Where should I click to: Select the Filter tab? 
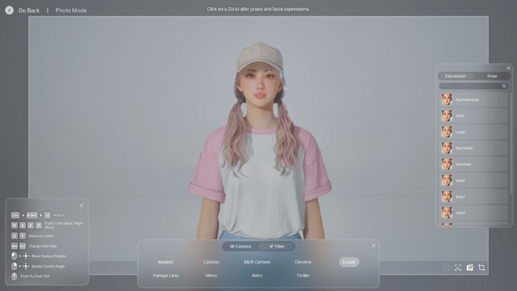(276, 246)
